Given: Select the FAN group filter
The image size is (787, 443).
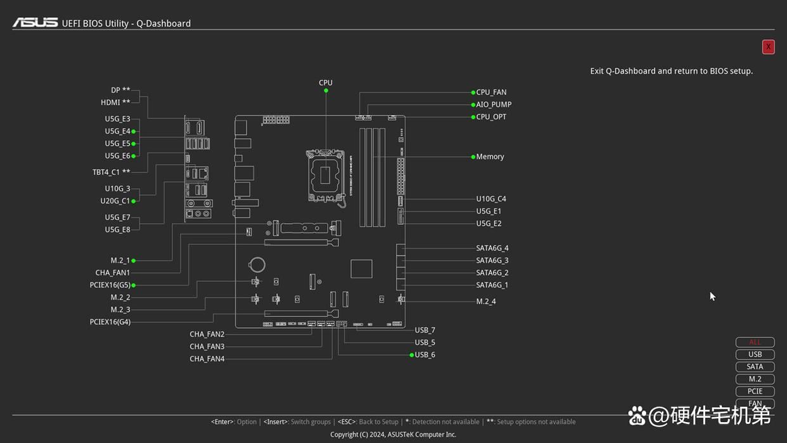Looking at the screenshot, I should click(x=755, y=403).
